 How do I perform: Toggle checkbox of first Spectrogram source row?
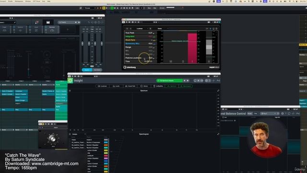click(x=71, y=140)
